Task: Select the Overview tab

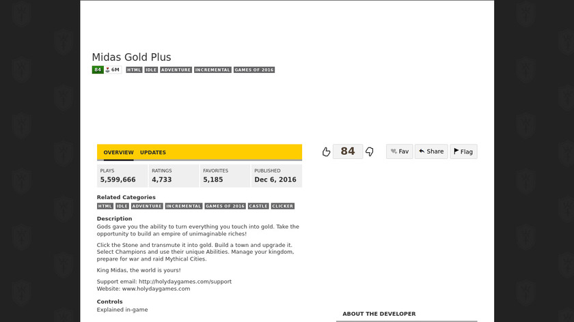Action: pos(118,153)
